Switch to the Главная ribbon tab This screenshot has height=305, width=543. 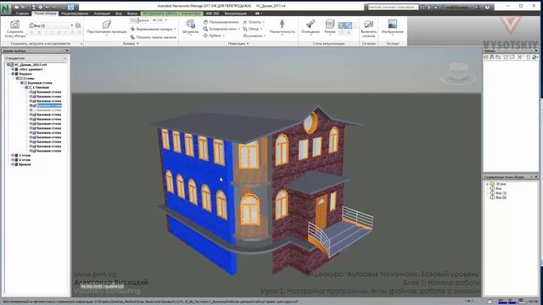click(22, 14)
